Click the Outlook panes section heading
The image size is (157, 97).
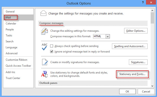(x=48, y=83)
